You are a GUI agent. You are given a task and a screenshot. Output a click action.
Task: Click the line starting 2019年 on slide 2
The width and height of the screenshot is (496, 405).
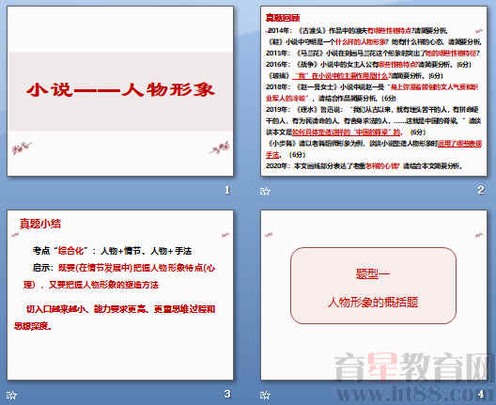point(372,110)
